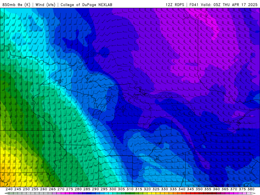Click the 290 value on the color scale
Viewport: 260px width, 195px height.
pyautogui.click(x=95, y=189)
